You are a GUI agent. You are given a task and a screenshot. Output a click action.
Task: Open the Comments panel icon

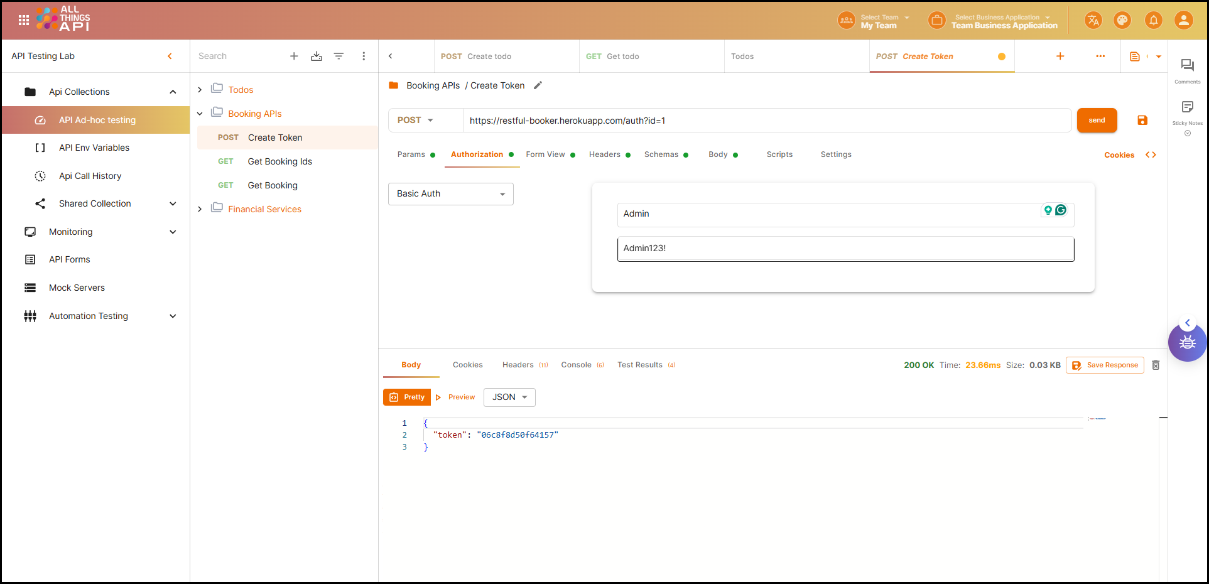(x=1187, y=66)
